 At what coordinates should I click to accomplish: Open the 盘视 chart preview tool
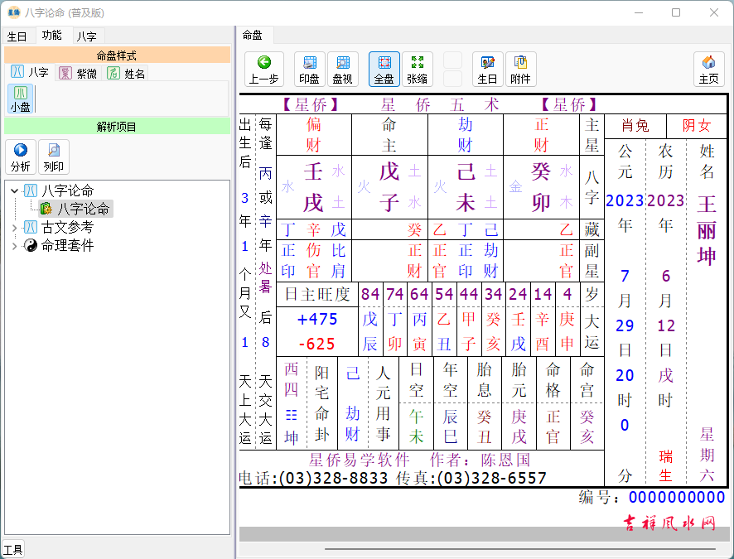click(x=343, y=70)
